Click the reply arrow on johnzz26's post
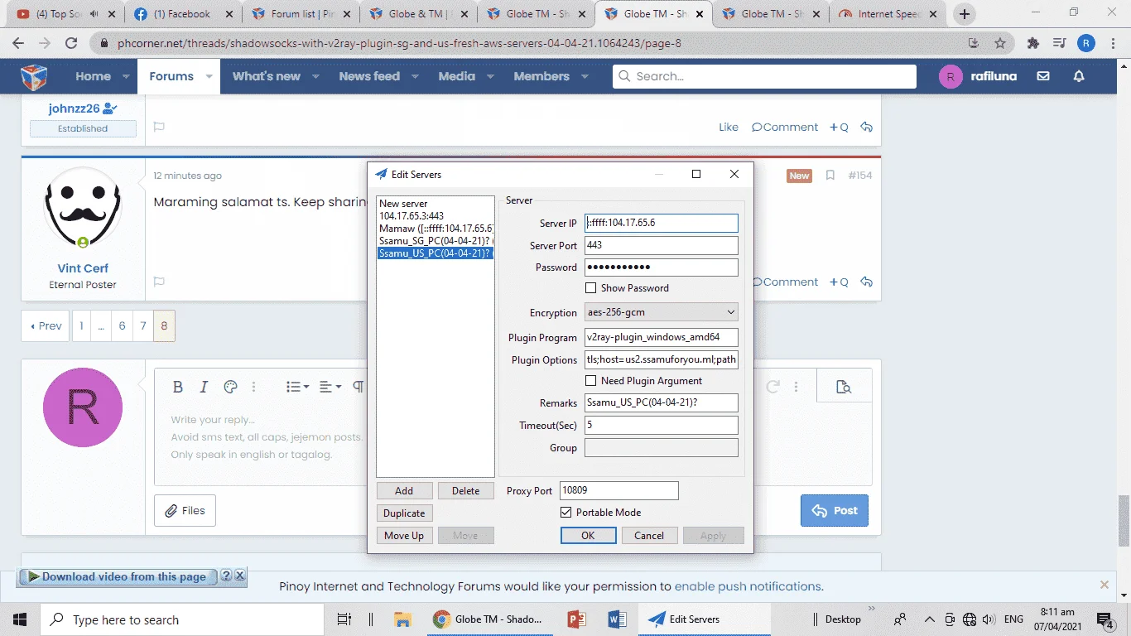This screenshot has height=636, width=1131. tap(867, 127)
